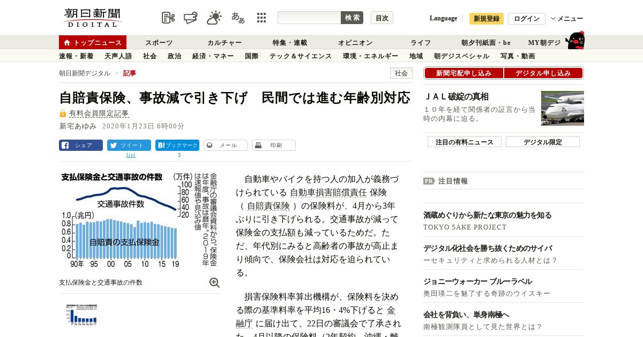Screen dimensions: 643x337
Task: Open the JAL破綻の真相 headline
Action: (x=456, y=97)
